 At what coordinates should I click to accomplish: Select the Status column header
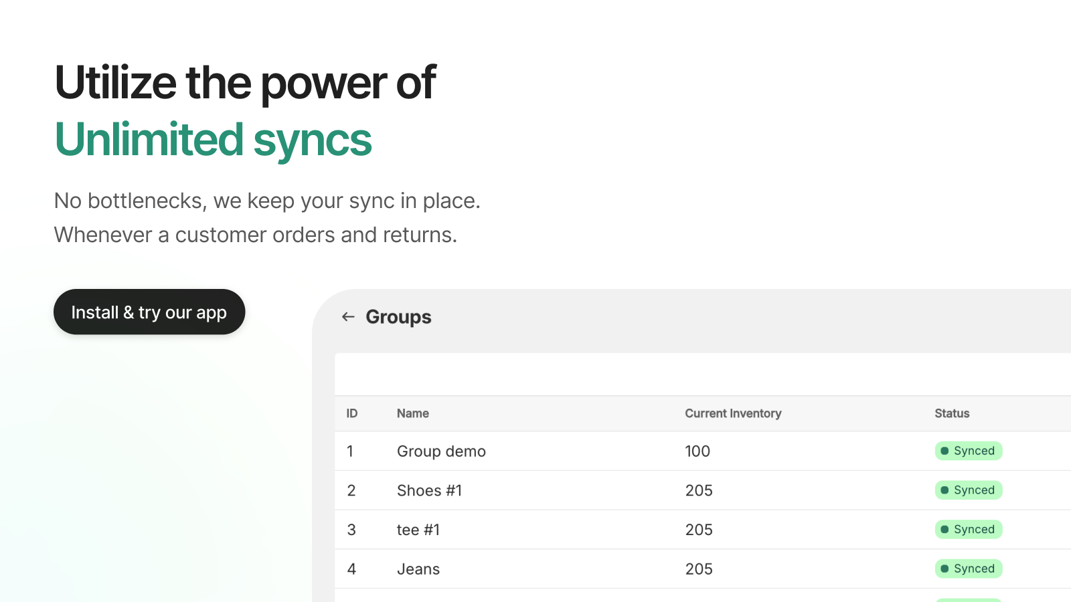pyautogui.click(x=952, y=413)
